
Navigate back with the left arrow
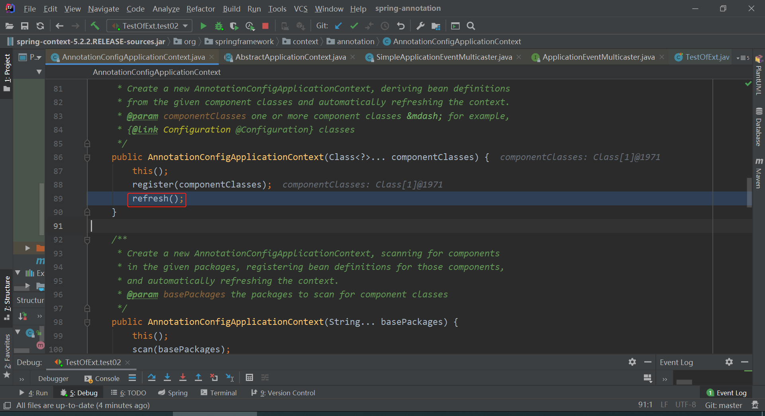click(x=60, y=26)
